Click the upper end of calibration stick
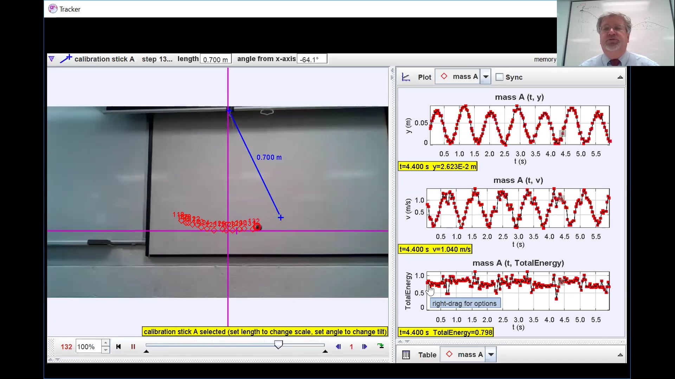Screen dimensions: 675x379 tap(229, 111)
